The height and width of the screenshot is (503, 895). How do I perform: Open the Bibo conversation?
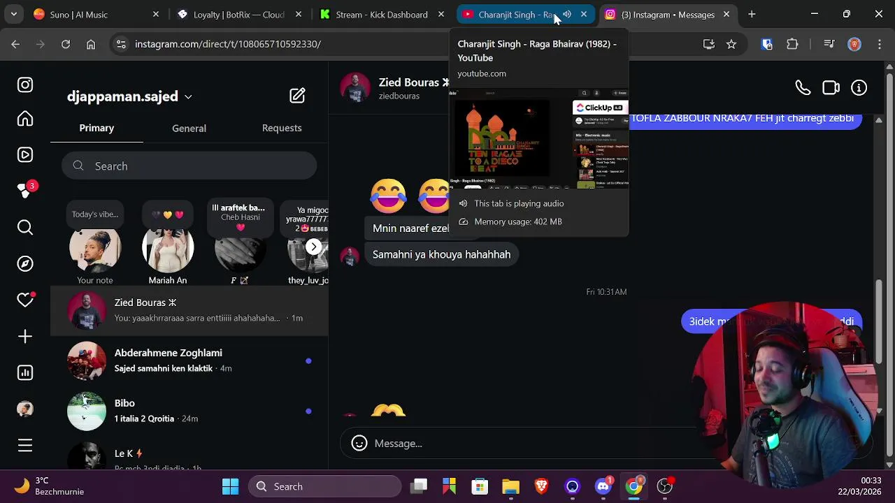(x=189, y=411)
